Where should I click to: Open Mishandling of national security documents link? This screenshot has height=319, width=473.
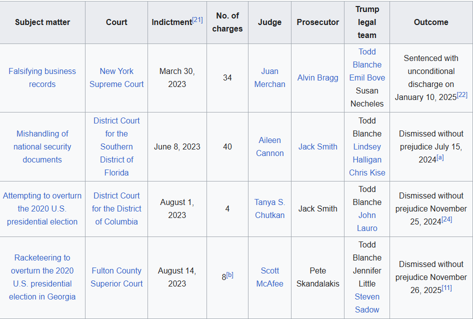tap(42, 146)
